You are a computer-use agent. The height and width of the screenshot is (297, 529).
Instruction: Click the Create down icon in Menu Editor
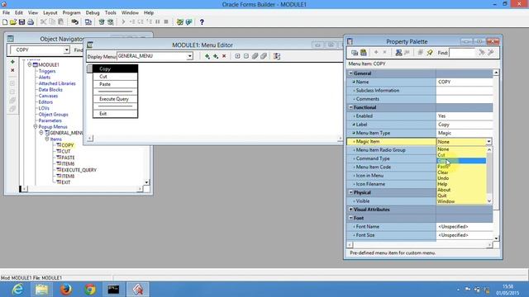207,56
